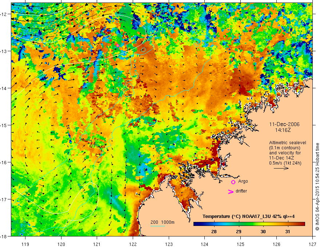Click the longitude label '121'
The width and height of the screenshot is (320, 247).
click(97, 244)
